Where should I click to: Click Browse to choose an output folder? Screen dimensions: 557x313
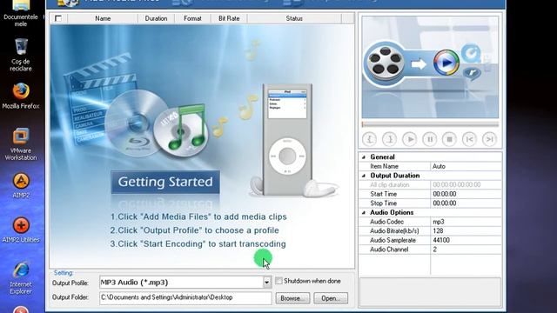pyautogui.click(x=292, y=298)
